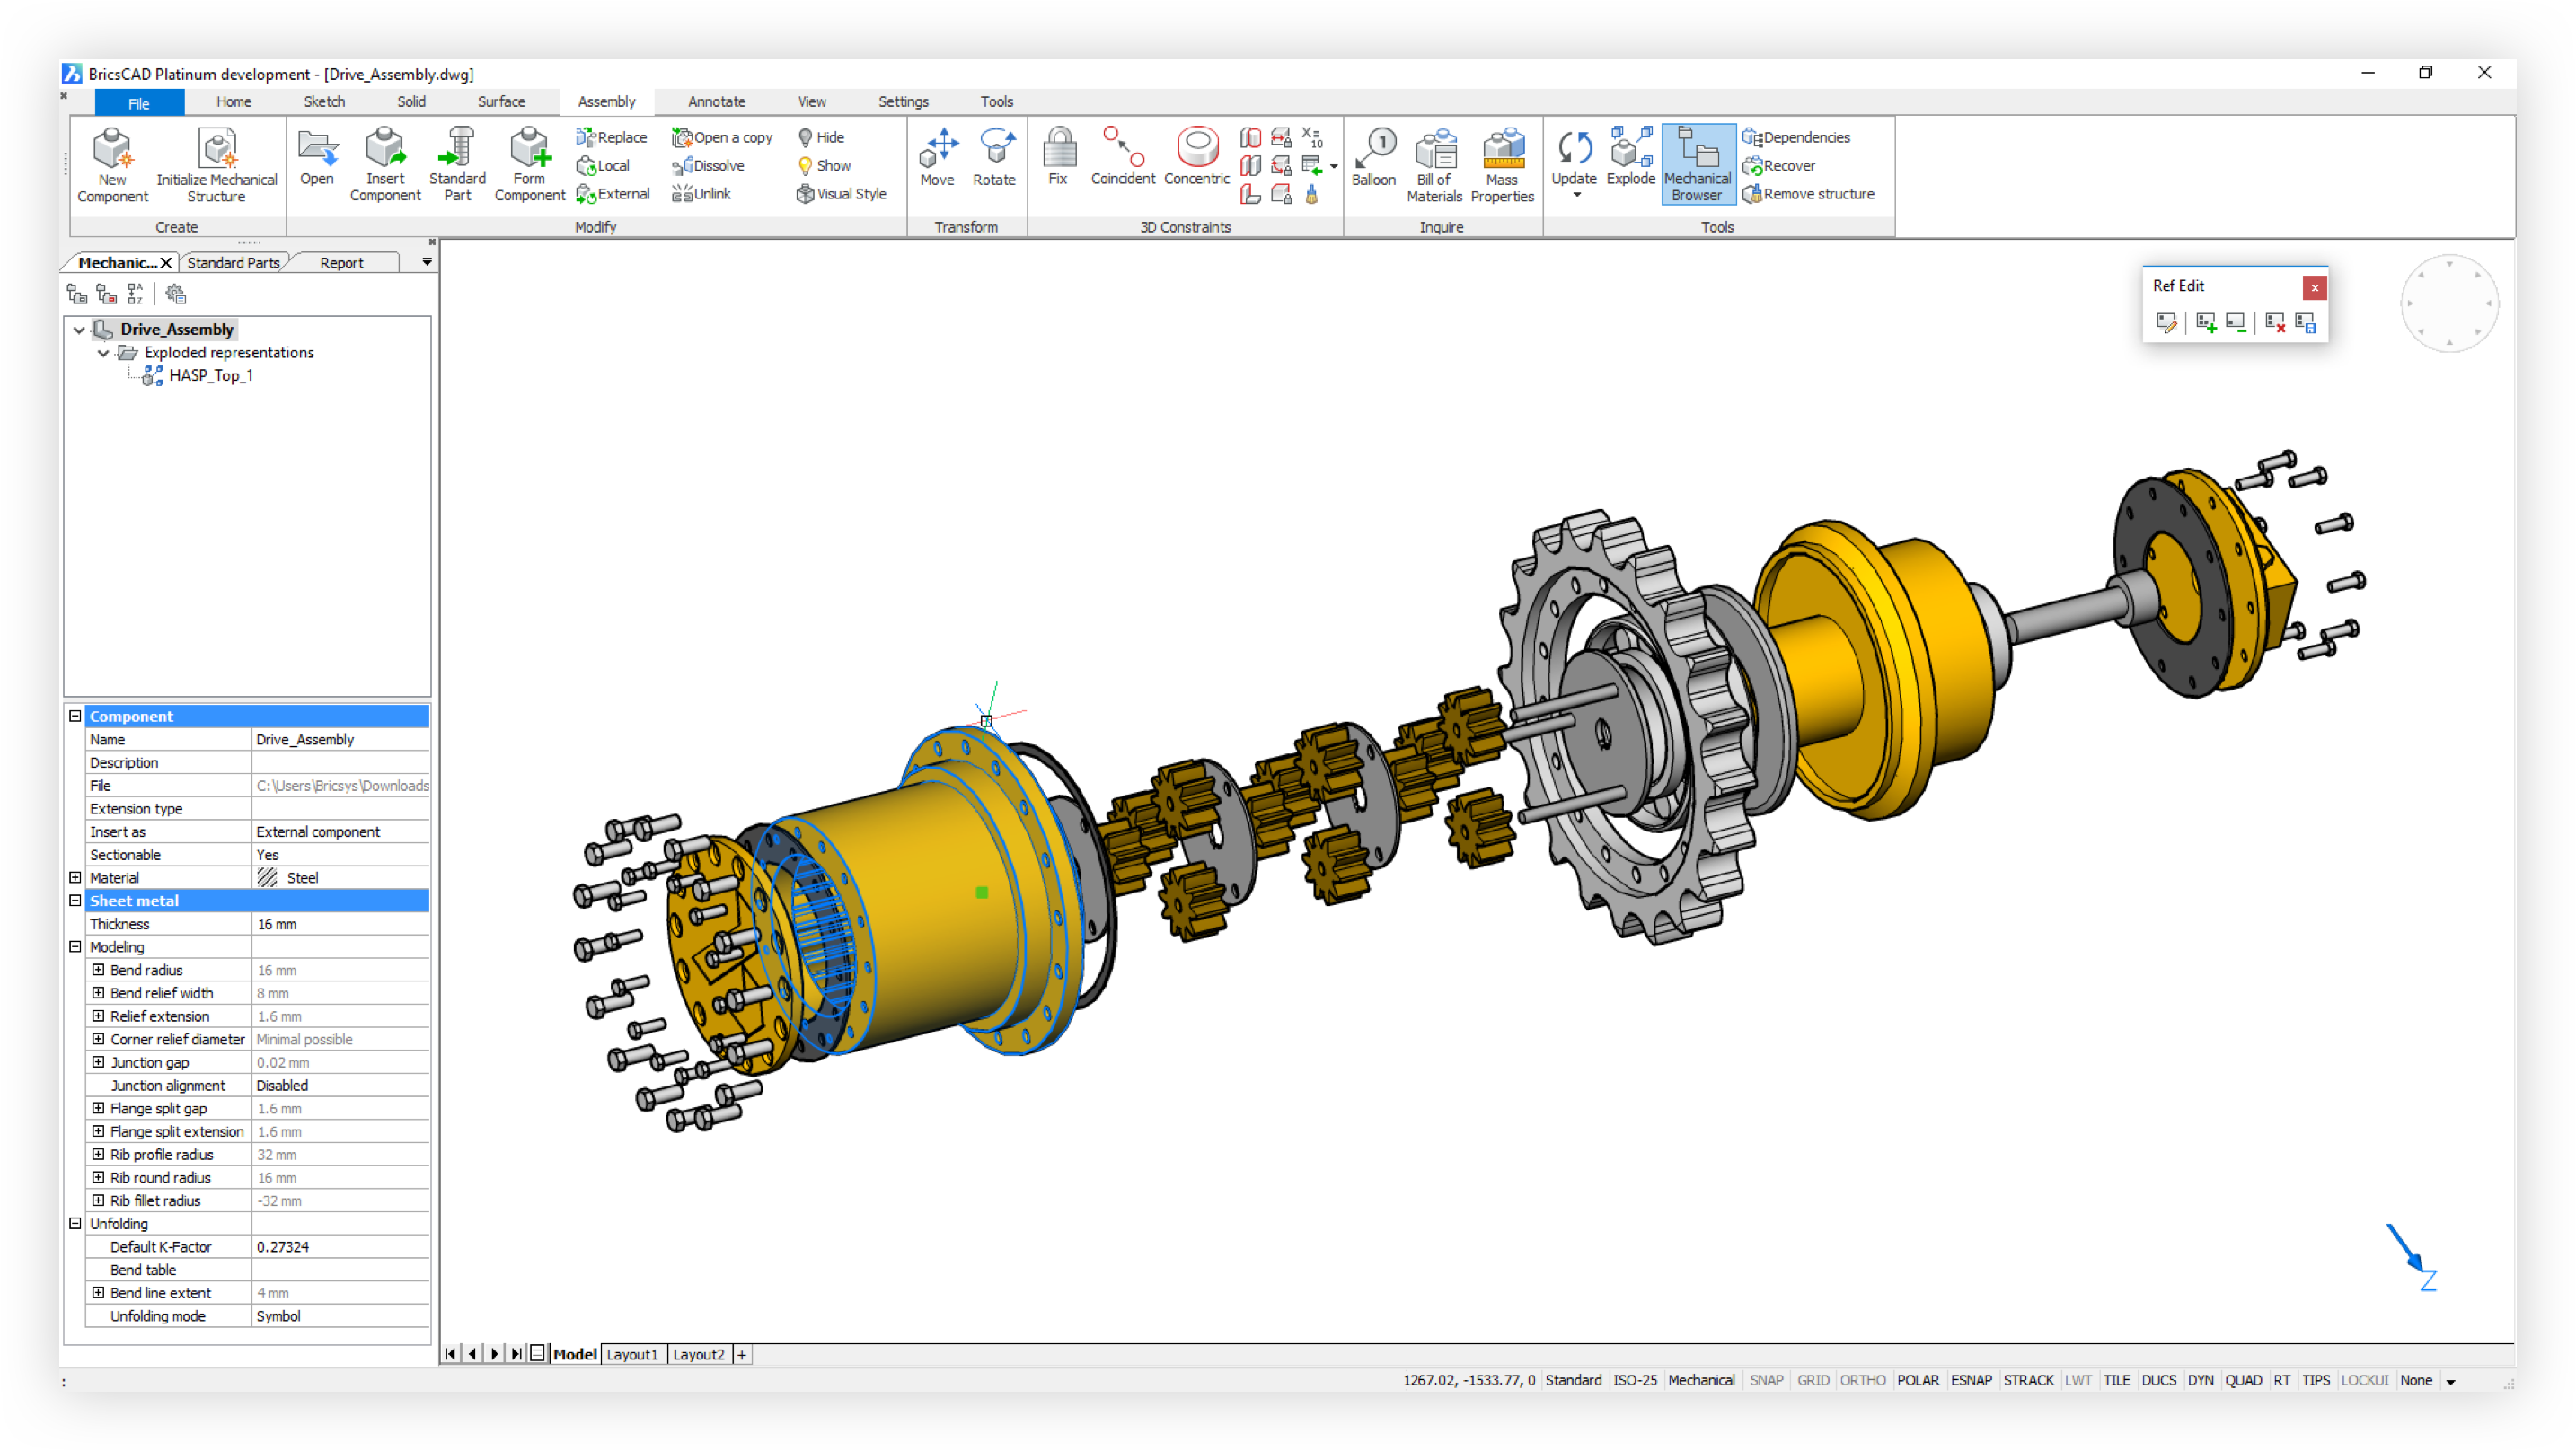Select the Assembly ribbon tab
Image resolution: width=2576 pixels, height=1451 pixels.
click(609, 101)
